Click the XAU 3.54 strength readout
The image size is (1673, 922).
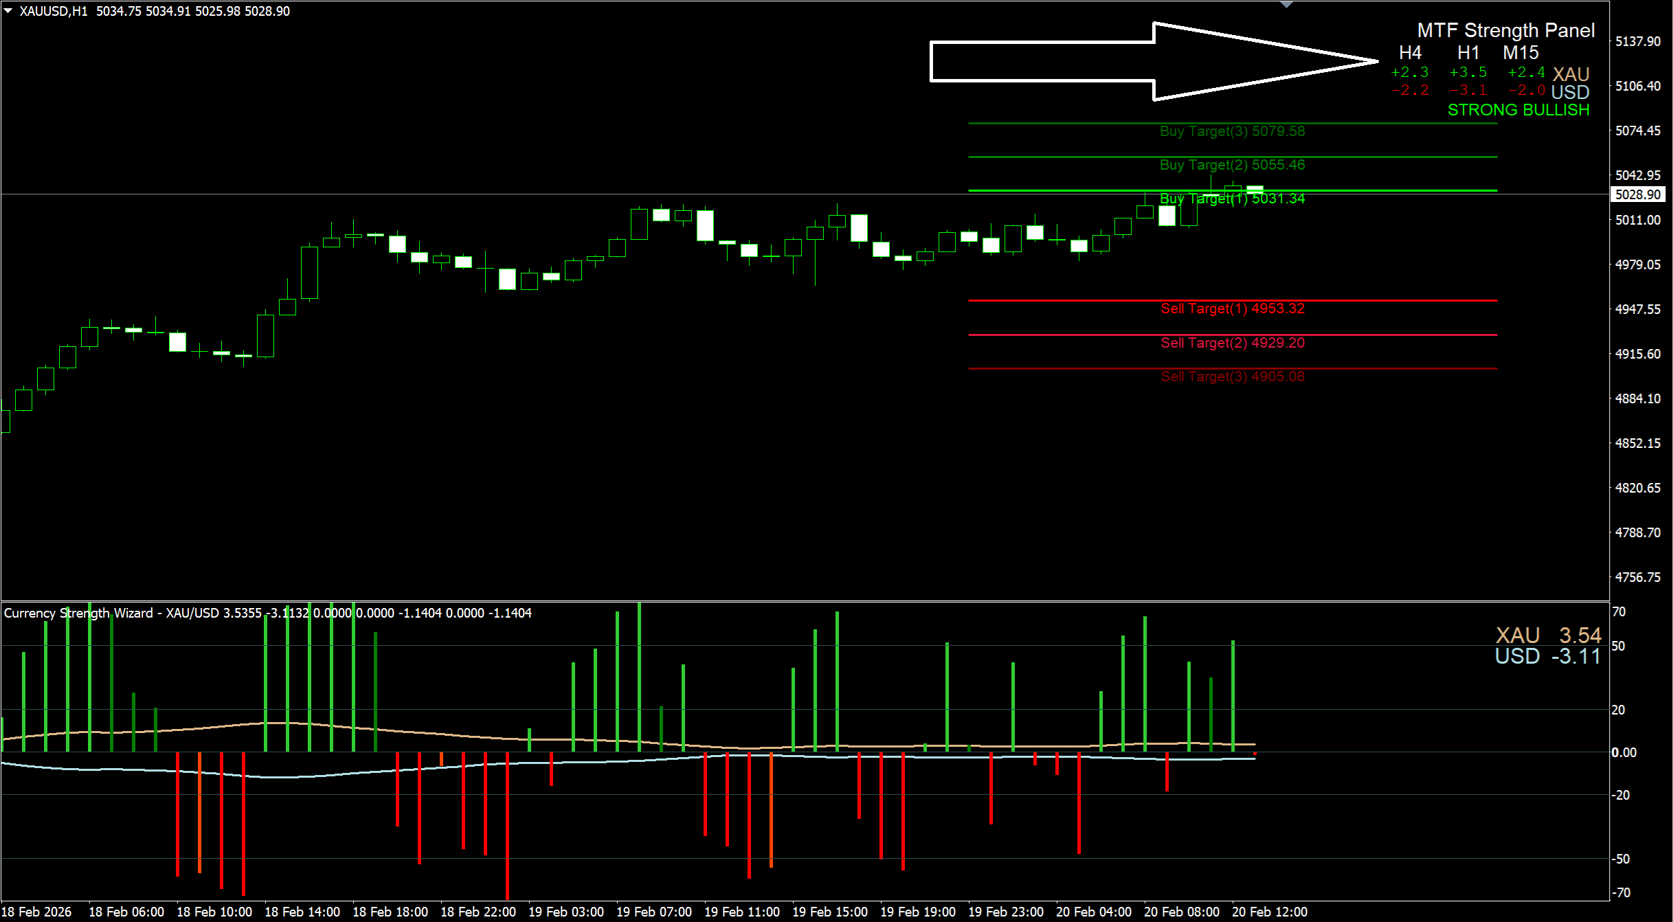[x=1548, y=635]
